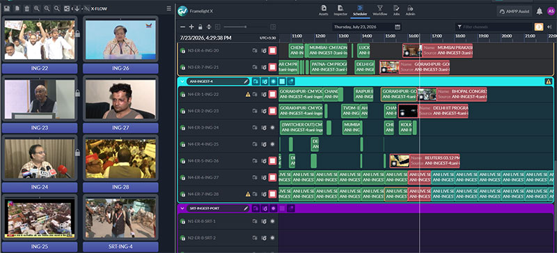Screen dimensions: 557x253
Task: Open the calendar date picker icon
Action: click(398, 26)
